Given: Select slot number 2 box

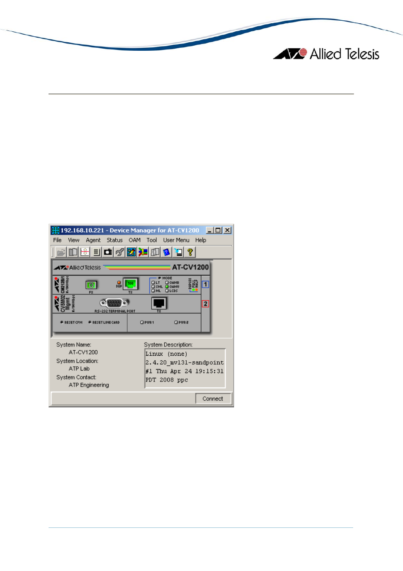Looking at the screenshot, I should (205, 304).
